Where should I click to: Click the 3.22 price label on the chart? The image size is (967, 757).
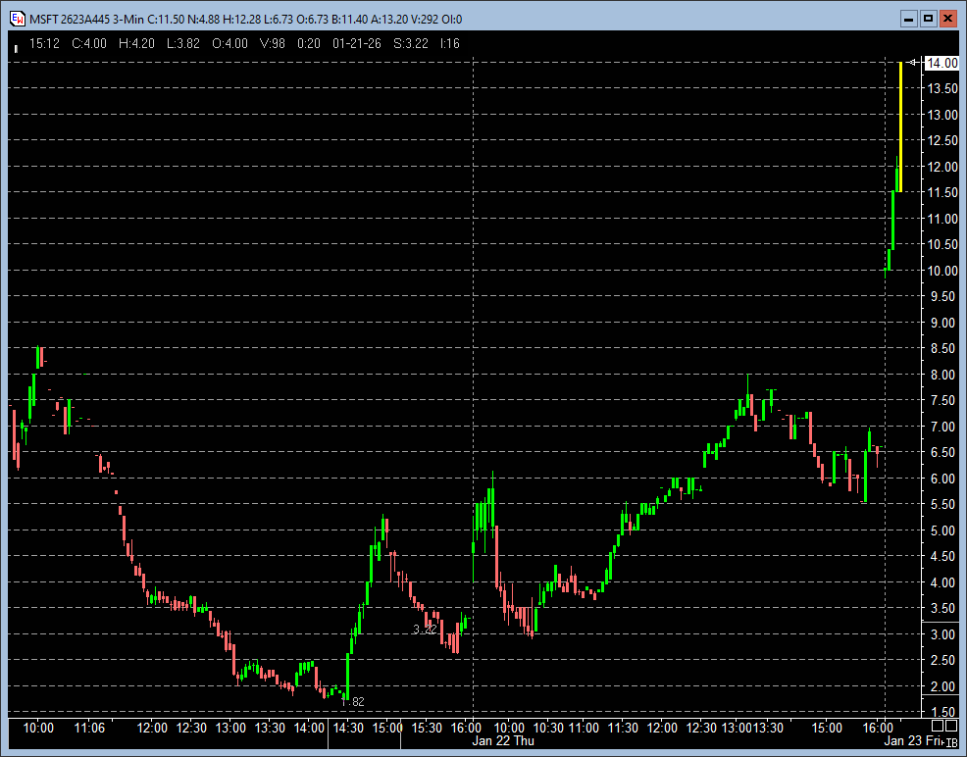[x=425, y=629]
